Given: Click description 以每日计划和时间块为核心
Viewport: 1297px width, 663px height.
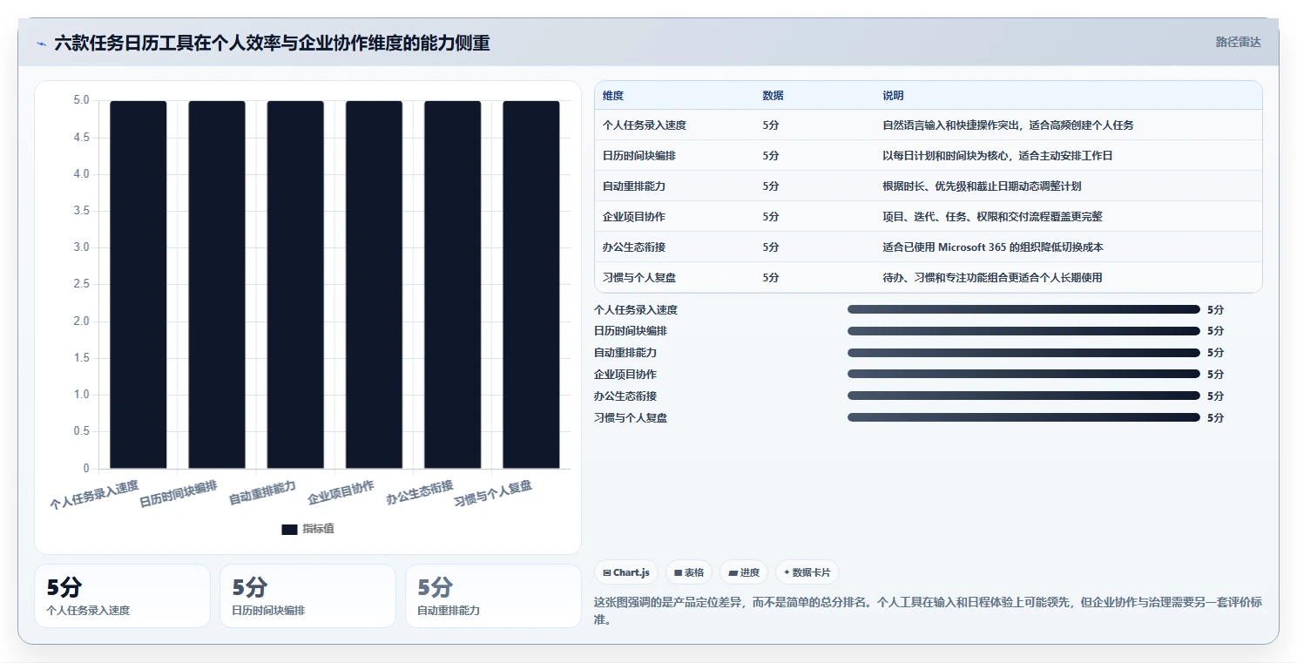Looking at the screenshot, I should pyautogui.click(x=997, y=156).
